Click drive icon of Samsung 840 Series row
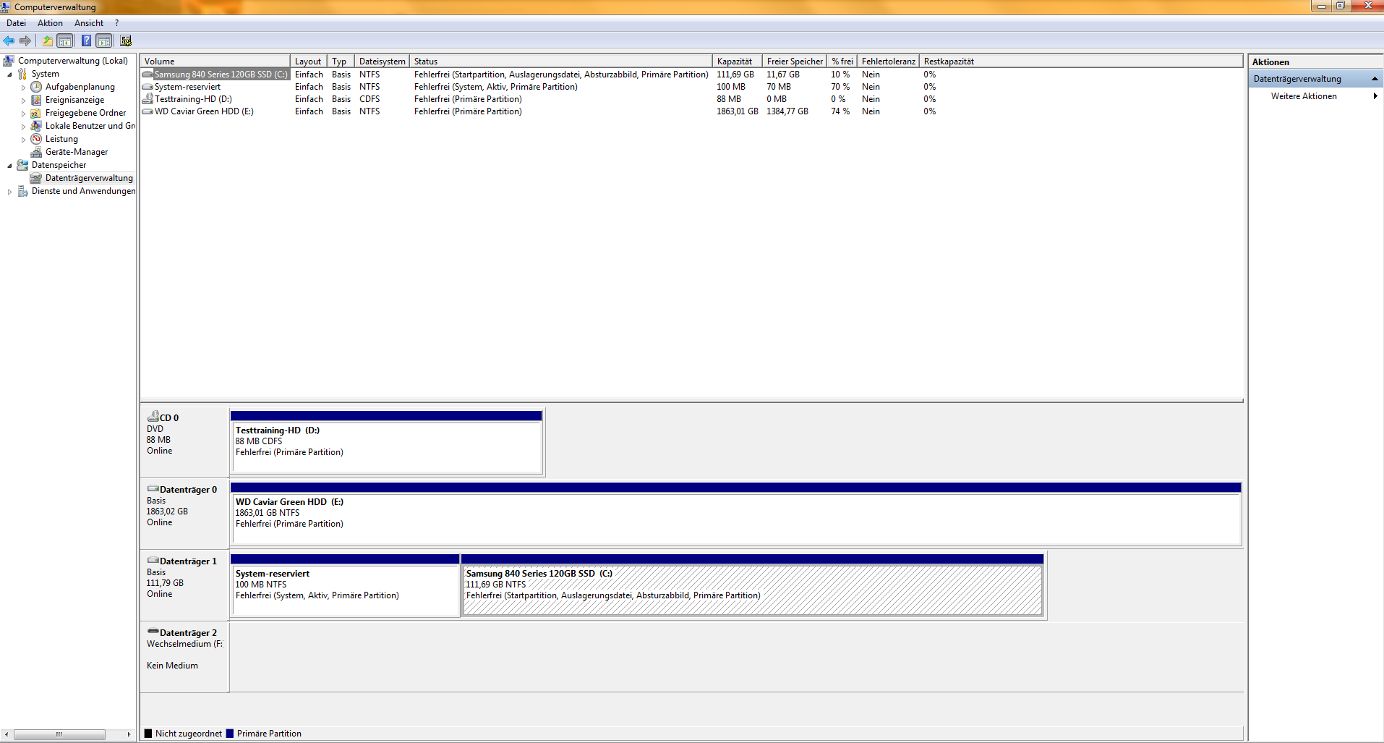The height and width of the screenshot is (743, 1384). pos(148,75)
